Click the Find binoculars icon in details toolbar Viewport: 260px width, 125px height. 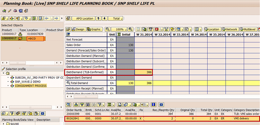point(88,104)
